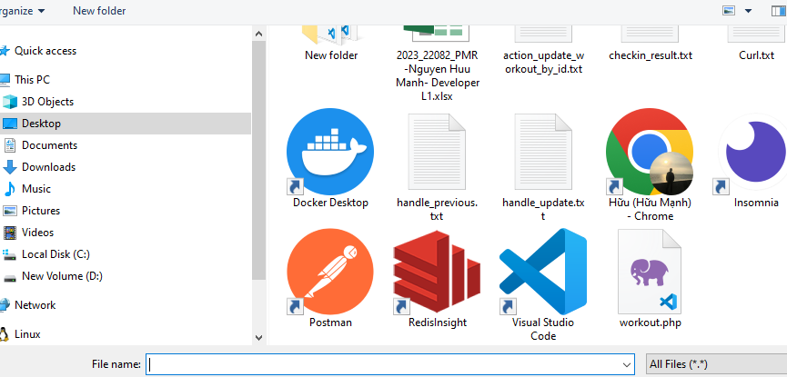
Task: Click the Network sidebar icon
Action: point(5,305)
